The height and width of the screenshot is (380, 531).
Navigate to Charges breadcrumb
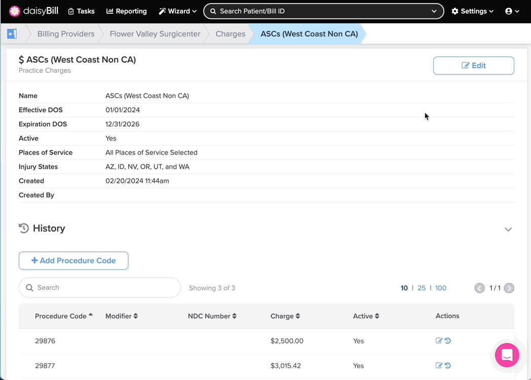point(231,34)
